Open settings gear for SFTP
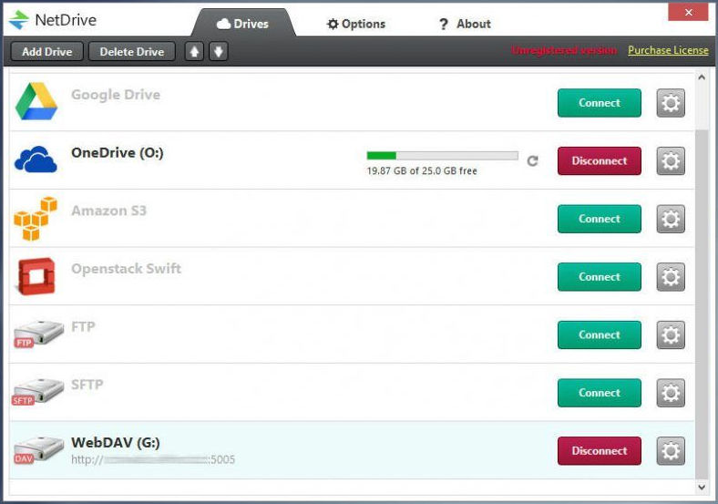This screenshot has width=718, height=504. coord(671,393)
